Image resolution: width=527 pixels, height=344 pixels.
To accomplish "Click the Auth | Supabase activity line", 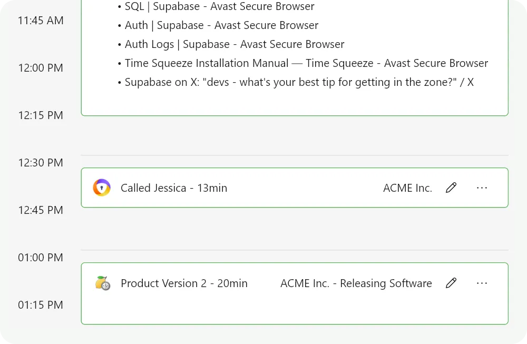I will click(221, 25).
